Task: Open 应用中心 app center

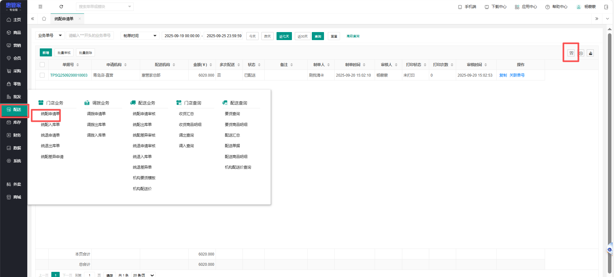Action: coord(526,7)
